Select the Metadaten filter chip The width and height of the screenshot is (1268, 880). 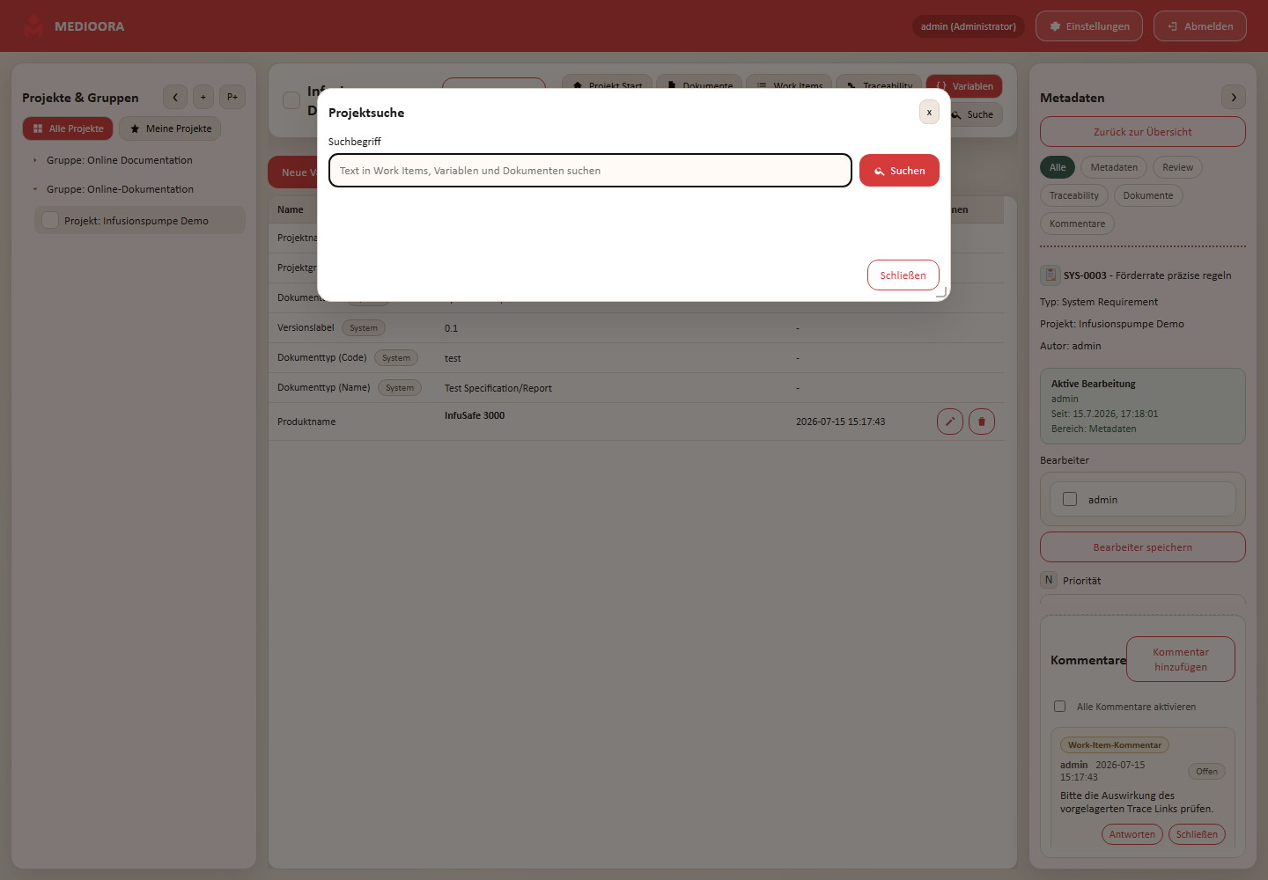[1114, 167]
